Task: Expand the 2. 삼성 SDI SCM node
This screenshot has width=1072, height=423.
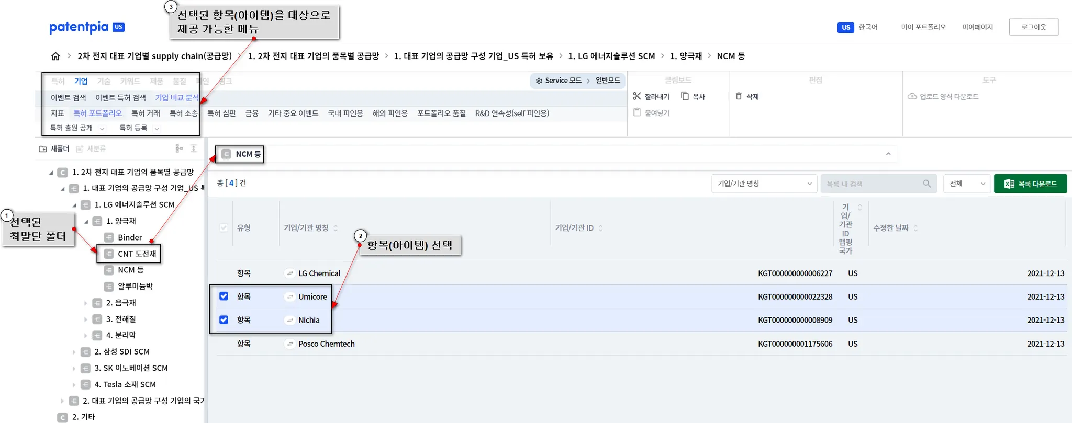Action: [x=74, y=352]
